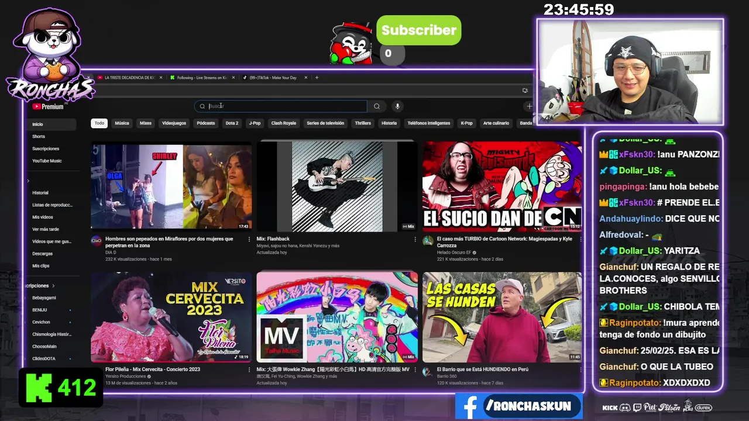Click the durex sponsor logo
The image size is (749, 421).
coord(703,408)
